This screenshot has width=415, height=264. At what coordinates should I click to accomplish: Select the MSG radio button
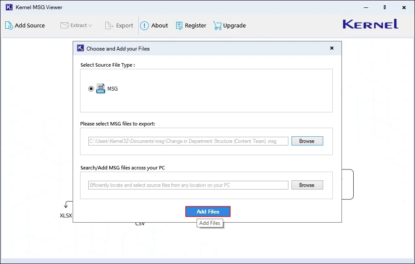[91, 88]
